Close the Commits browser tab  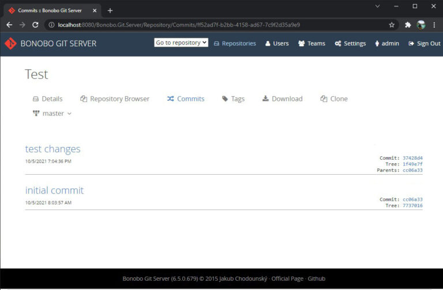[x=95, y=10]
